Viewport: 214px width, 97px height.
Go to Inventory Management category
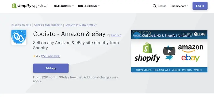click(81, 25)
